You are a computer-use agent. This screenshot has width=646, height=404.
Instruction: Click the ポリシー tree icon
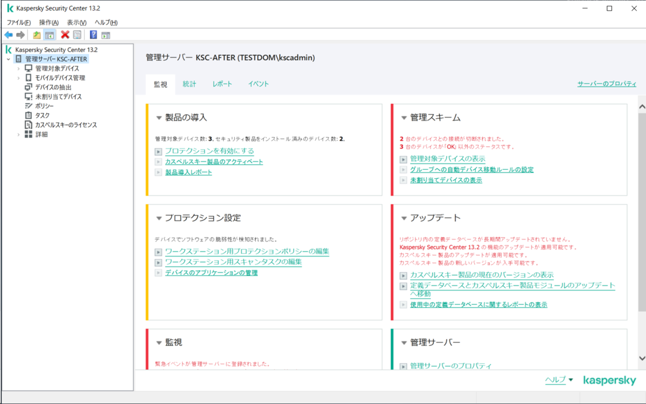coord(29,106)
